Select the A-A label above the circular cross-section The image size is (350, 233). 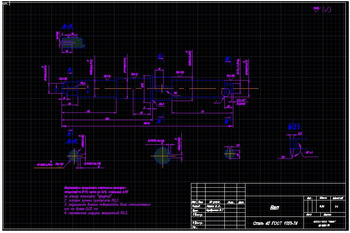coord(72,141)
